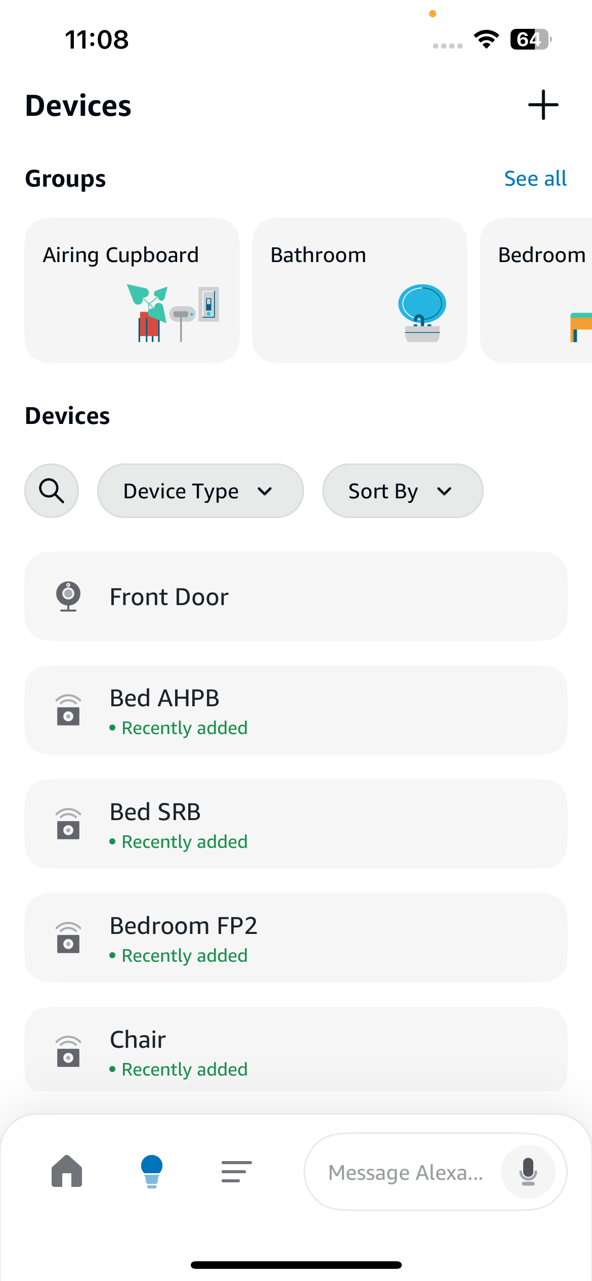Viewport: 592px width, 1281px height.
Task: Type in the Message Alexa field
Action: [406, 1172]
